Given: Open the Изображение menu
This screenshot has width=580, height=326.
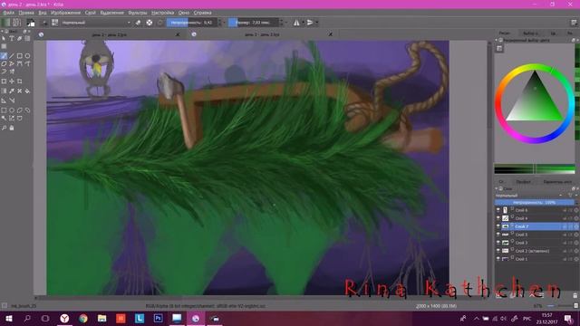Looking at the screenshot, I should click(x=65, y=13).
